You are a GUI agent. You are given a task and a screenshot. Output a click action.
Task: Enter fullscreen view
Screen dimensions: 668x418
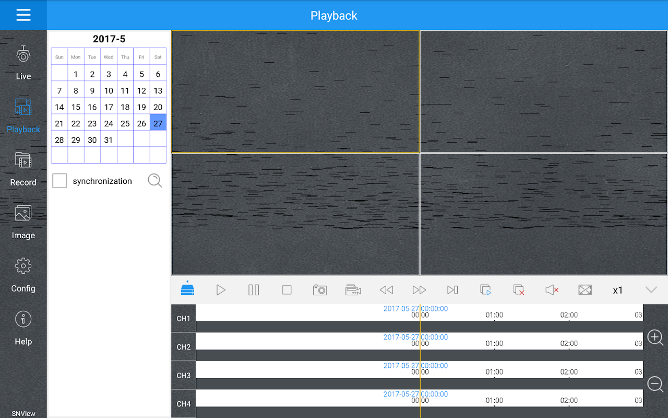coord(585,289)
